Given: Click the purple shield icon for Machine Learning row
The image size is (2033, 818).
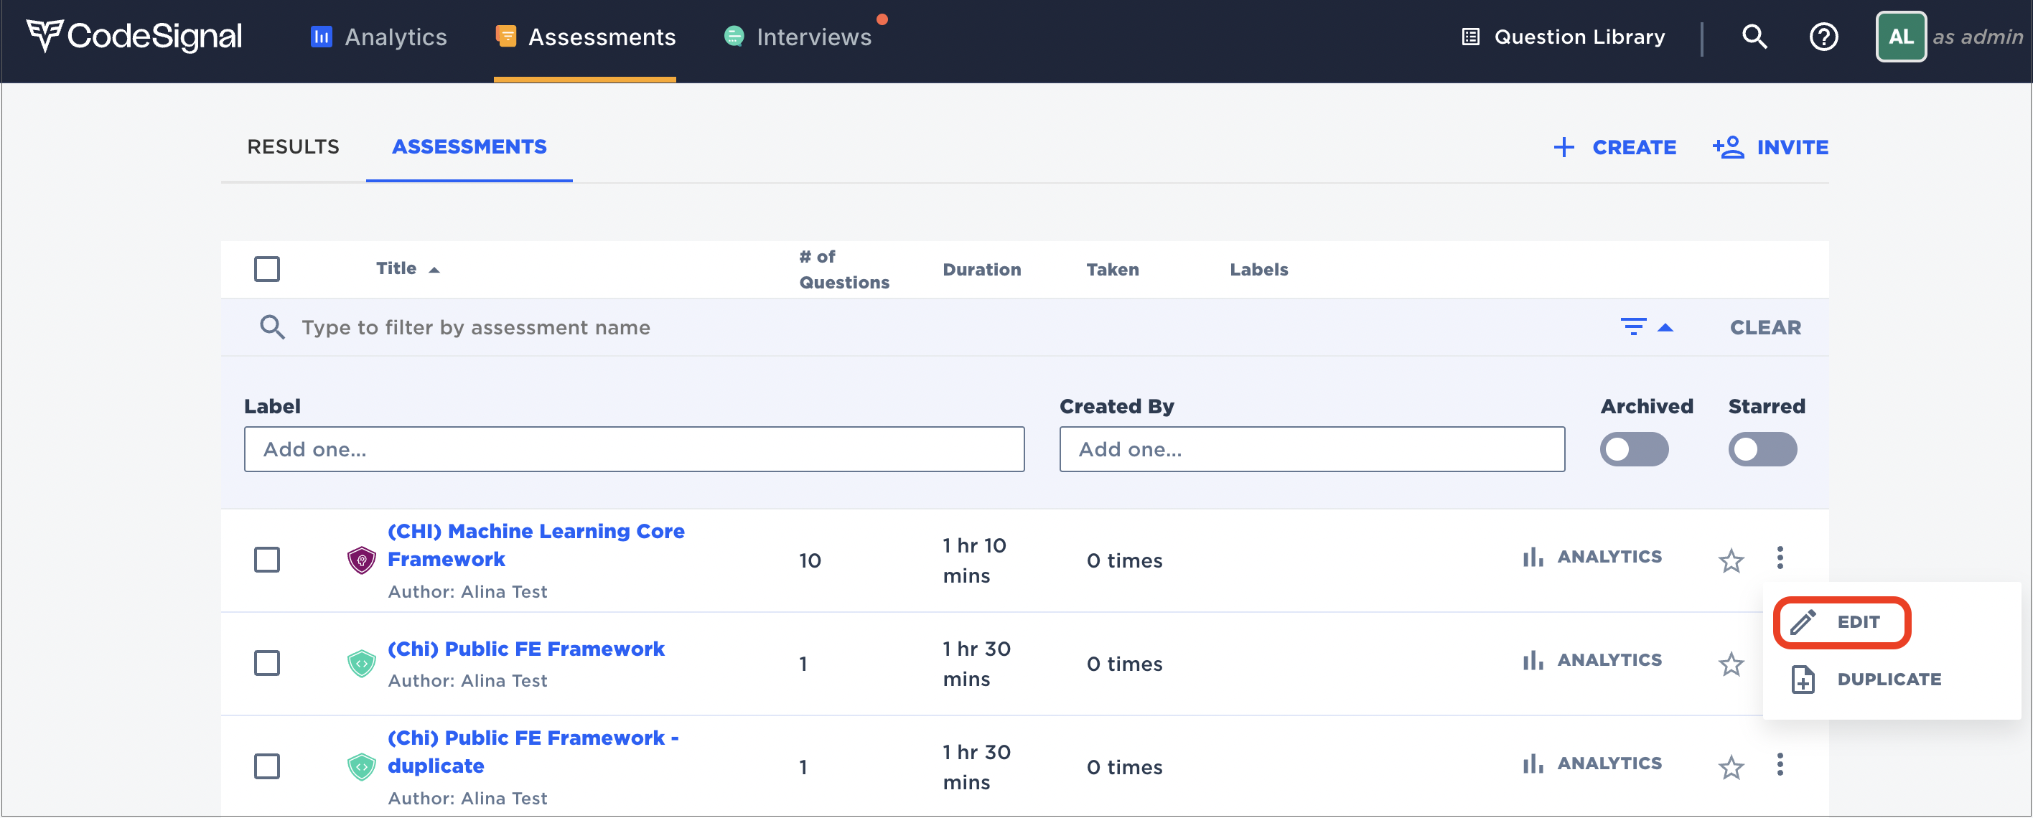Looking at the screenshot, I should click(x=362, y=561).
